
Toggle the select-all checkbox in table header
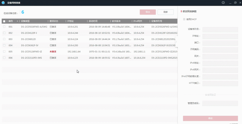(x=4, y=21)
